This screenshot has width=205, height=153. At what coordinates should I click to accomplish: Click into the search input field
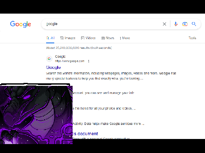pyautogui.click(x=102, y=24)
